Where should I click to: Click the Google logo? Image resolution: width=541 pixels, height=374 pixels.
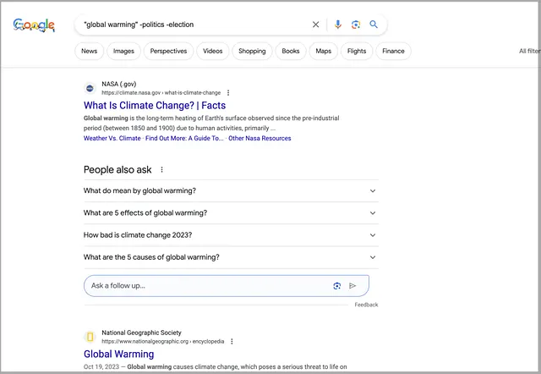click(x=34, y=25)
